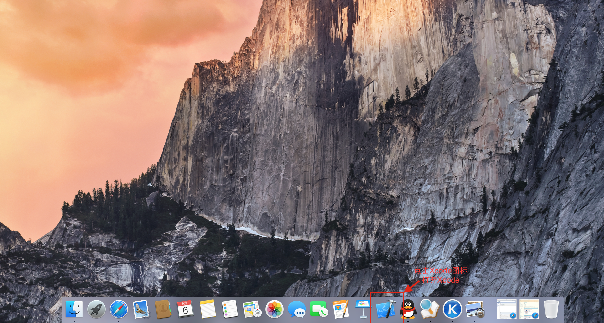This screenshot has width=604, height=323.
Task: Open the yellow Notes app
Action: pyautogui.click(x=207, y=309)
